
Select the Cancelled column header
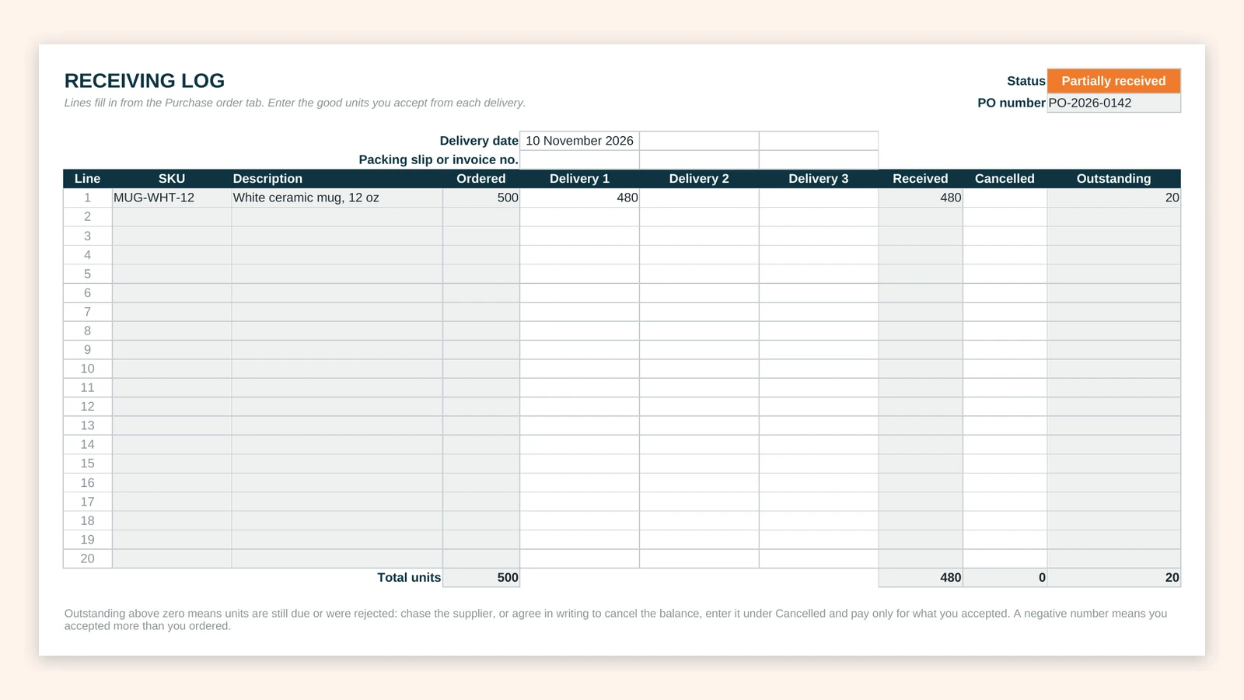1005,179
